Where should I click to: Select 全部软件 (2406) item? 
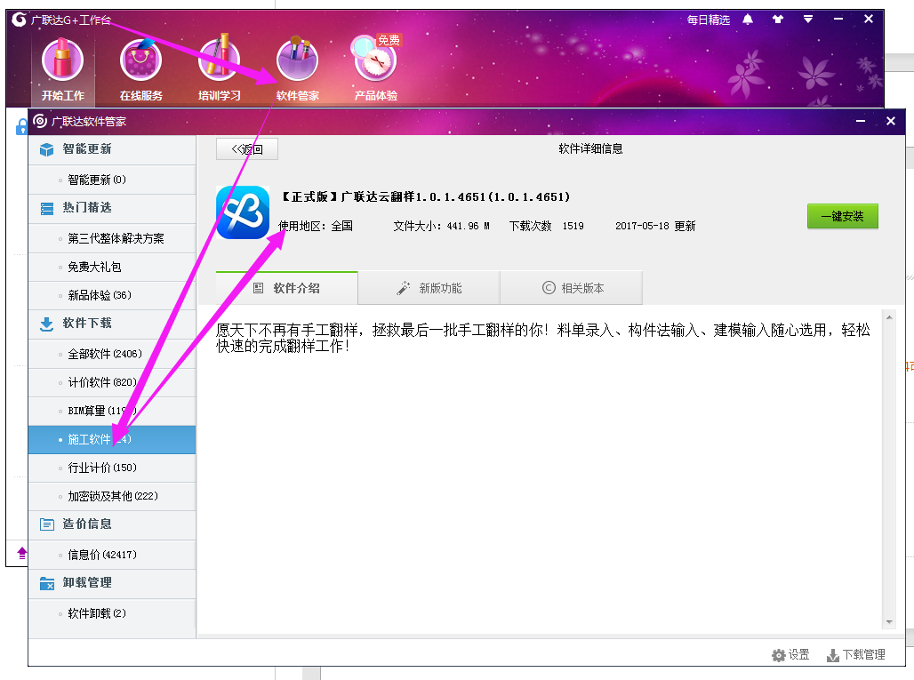pos(112,354)
